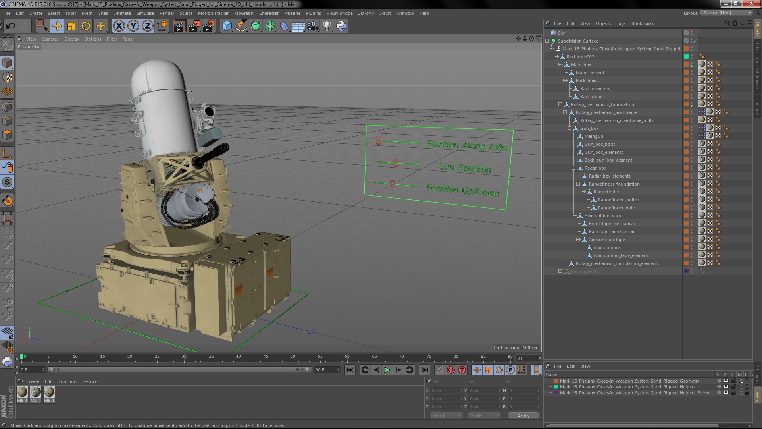Toggle Geometry layer visibility eye

click(726, 381)
